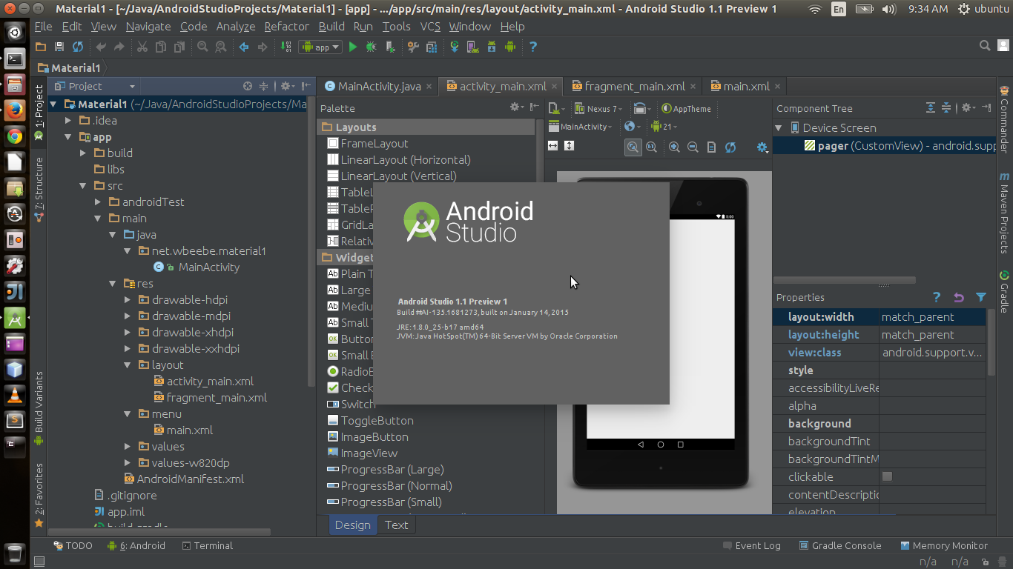Image resolution: width=1013 pixels, height=569 pixels.
Task: Run the app with the green play icon
Action: click(x=353, y=47)
